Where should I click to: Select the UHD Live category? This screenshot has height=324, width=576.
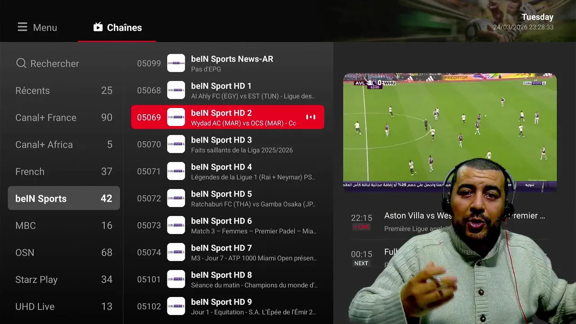point(64,306)
